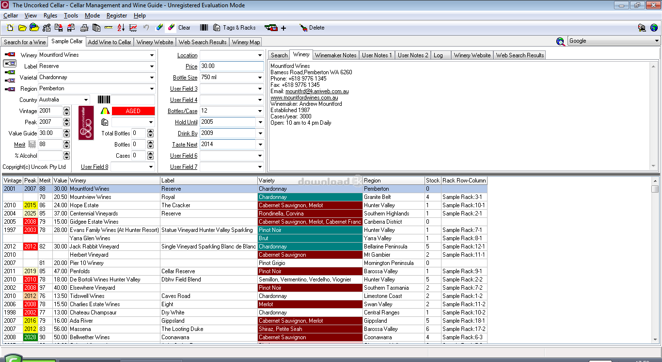Screen dimensions: 662x362
Task: Click the Merit calculator grid icon
Action: pos(32,145)
